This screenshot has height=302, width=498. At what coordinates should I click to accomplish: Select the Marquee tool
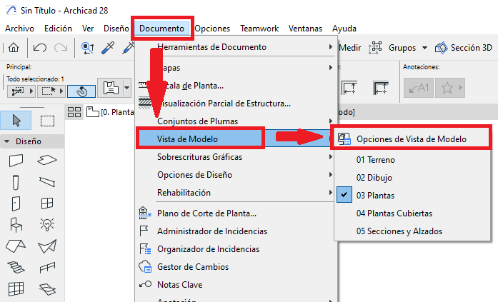[47, 120]
